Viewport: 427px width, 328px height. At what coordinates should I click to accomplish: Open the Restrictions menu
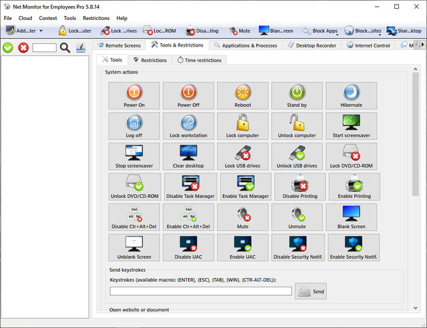click(x=95, y=18)
